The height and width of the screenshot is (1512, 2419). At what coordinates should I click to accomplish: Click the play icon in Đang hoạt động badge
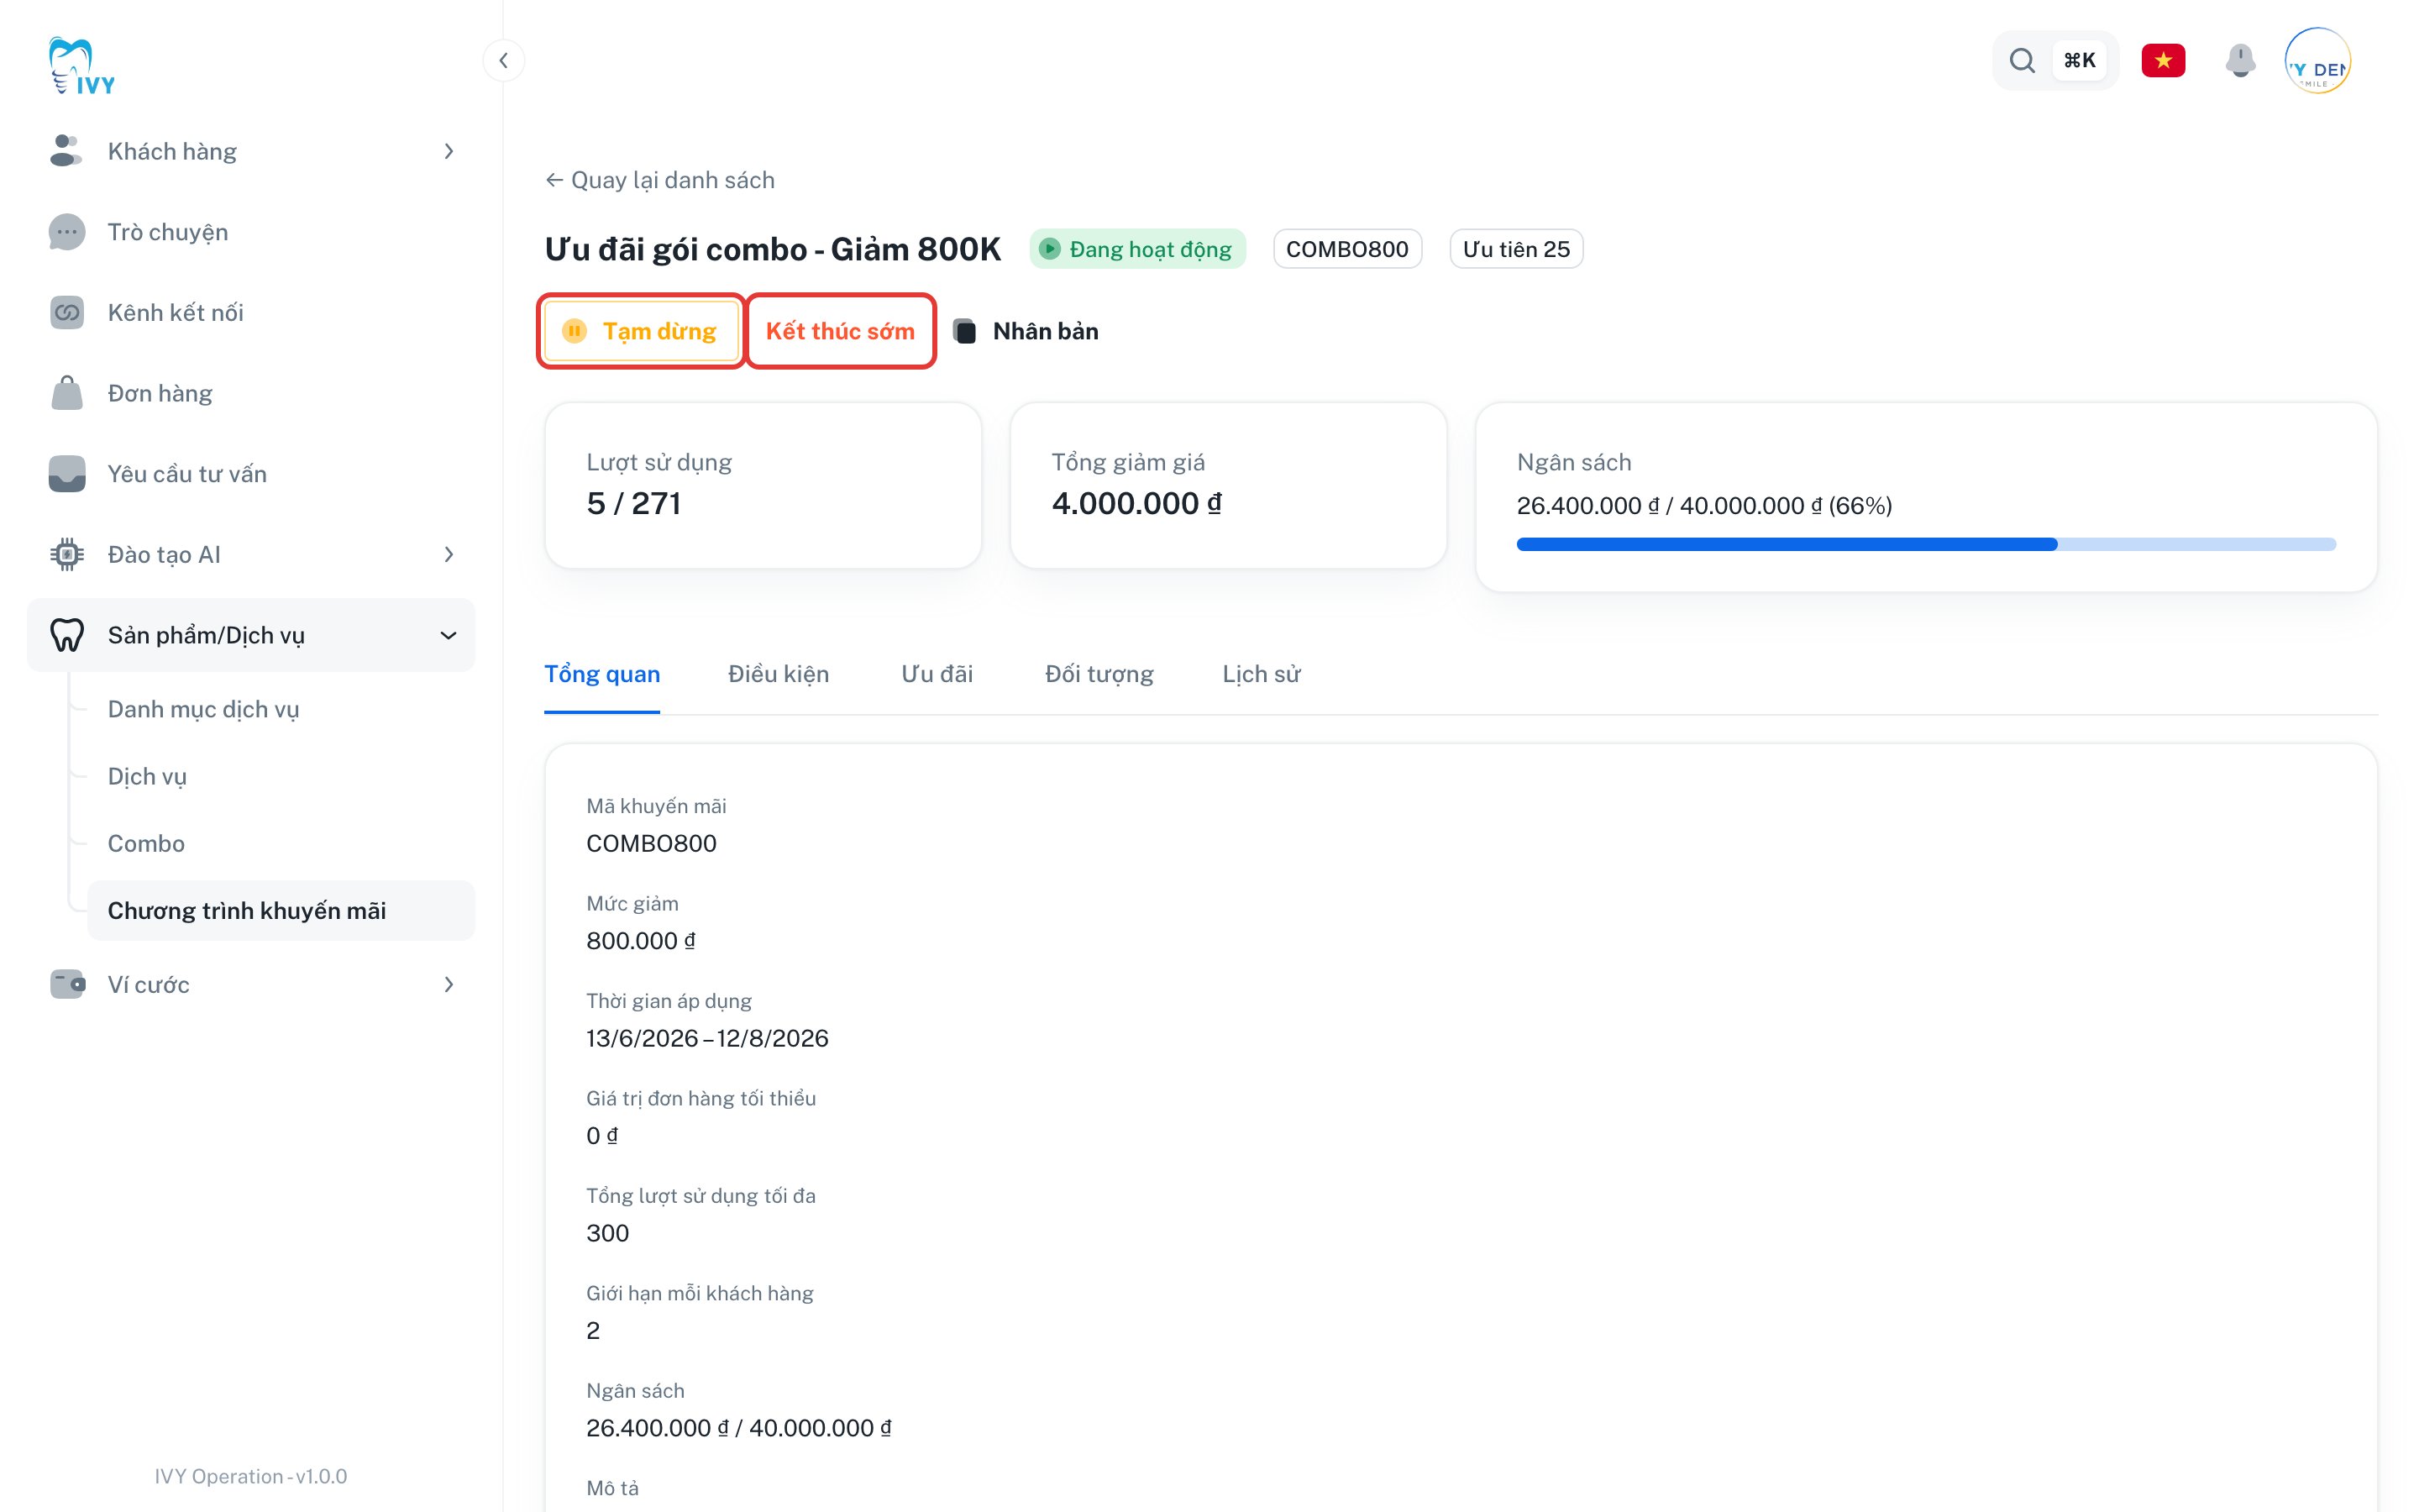point(1050,249)
